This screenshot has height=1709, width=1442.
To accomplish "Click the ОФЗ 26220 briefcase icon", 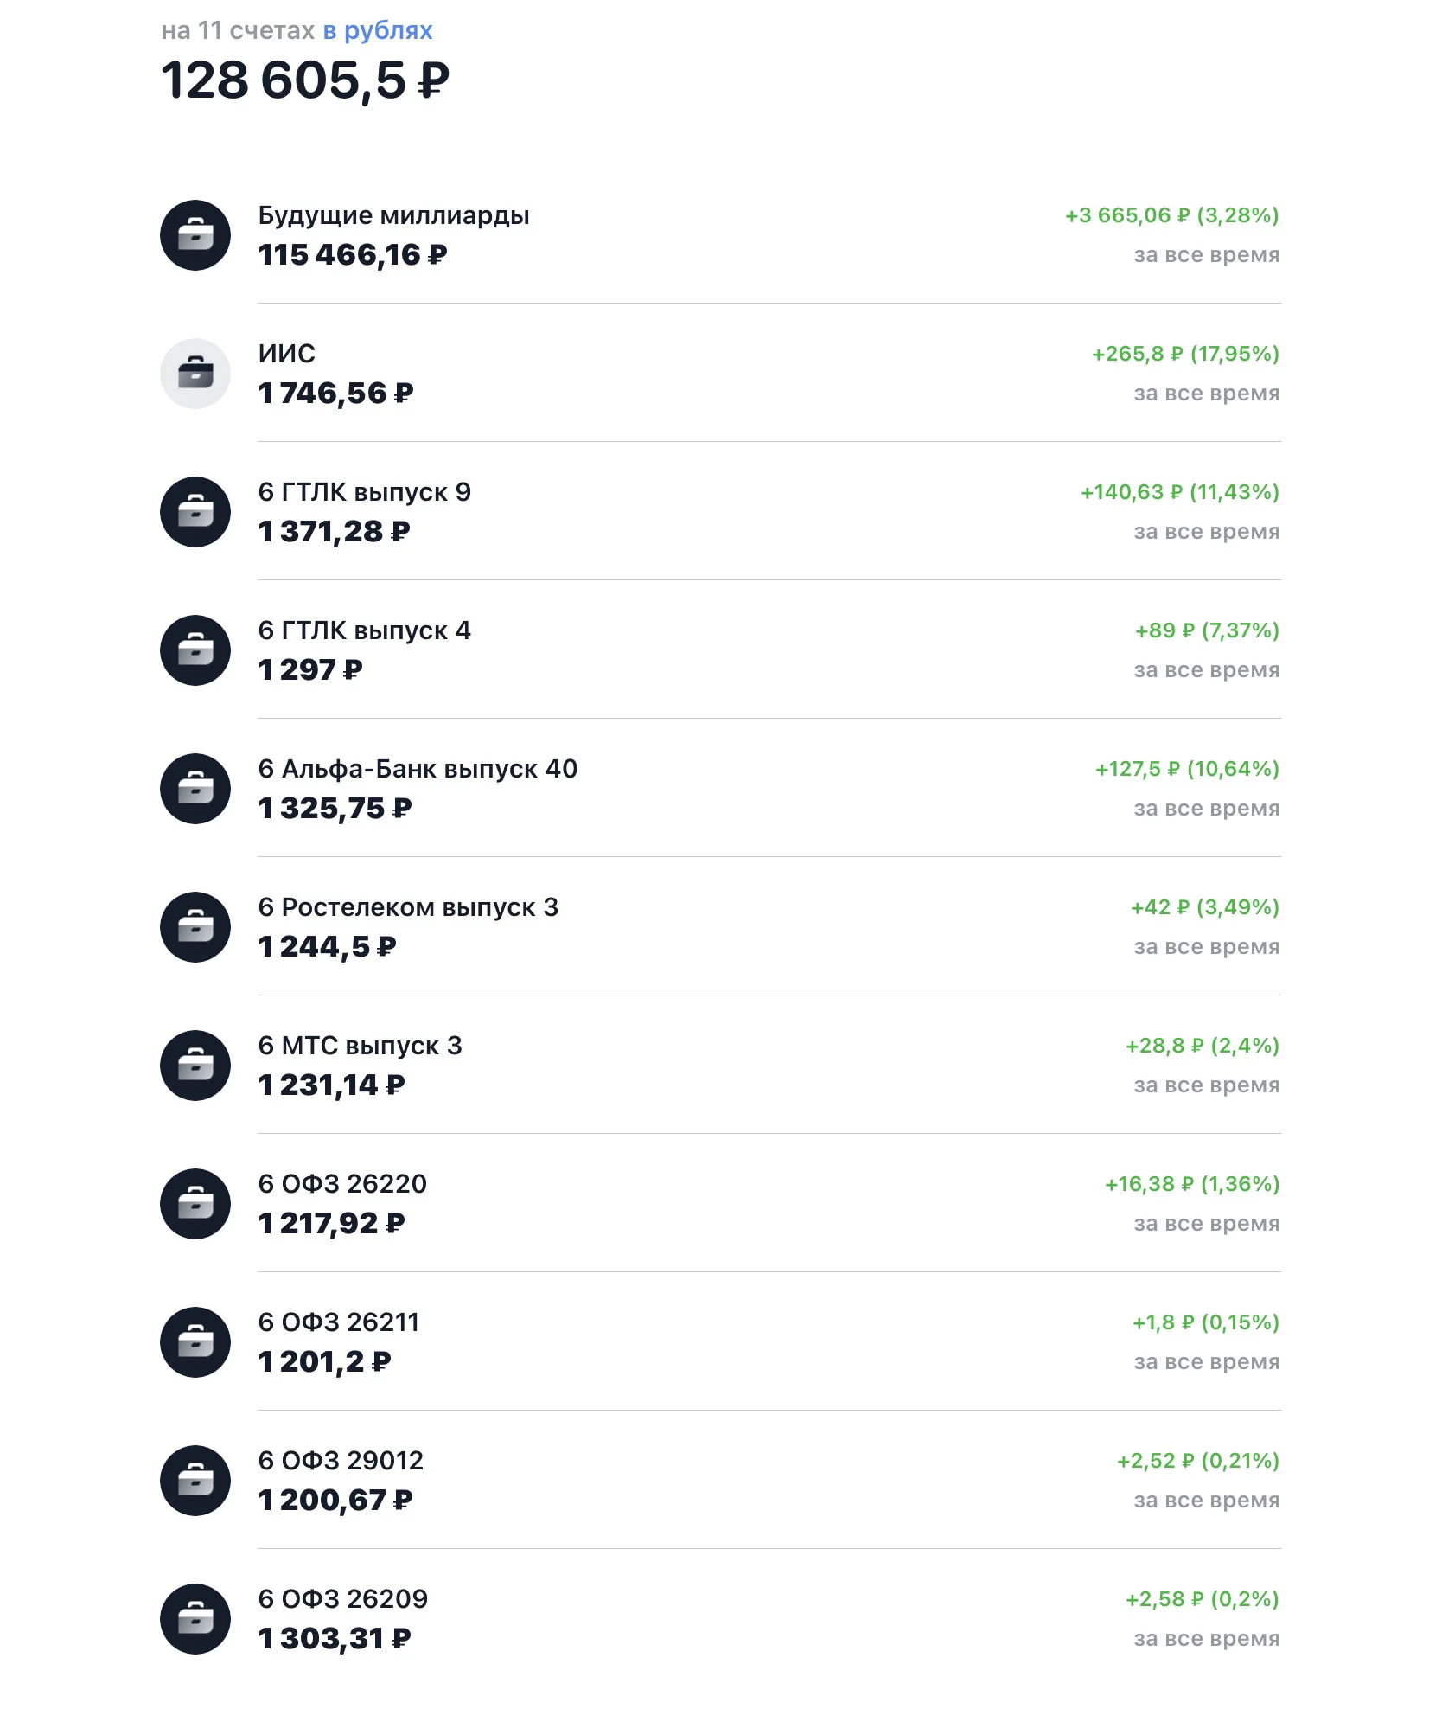I will pos(195,1204).
